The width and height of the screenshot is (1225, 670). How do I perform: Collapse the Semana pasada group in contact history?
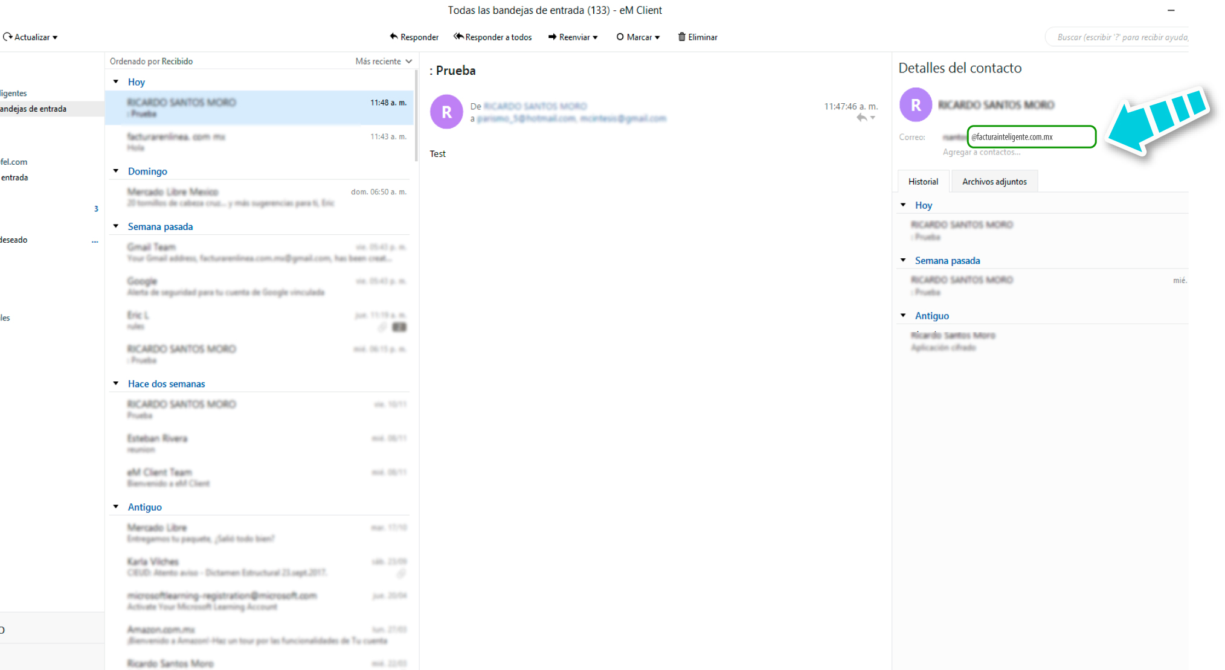point(903,260)
